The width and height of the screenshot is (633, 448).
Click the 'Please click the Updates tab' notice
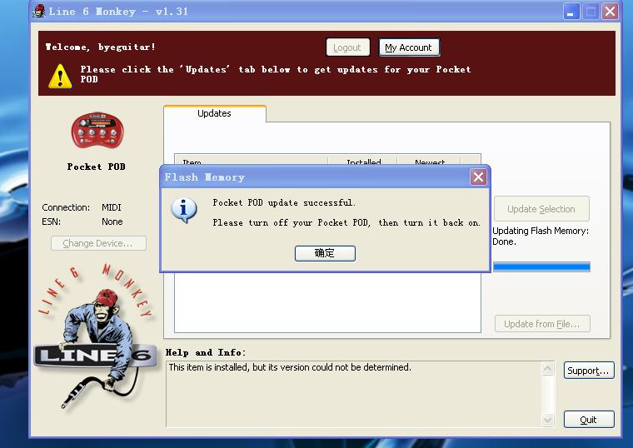276,74
